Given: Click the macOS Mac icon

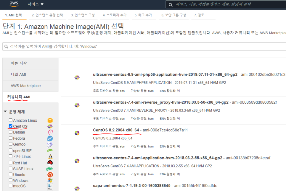Looking at the screenshot, I should [x=50, y=187].
